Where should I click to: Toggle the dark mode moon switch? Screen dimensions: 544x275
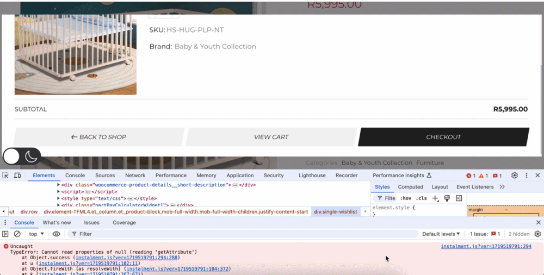[22, 157]
